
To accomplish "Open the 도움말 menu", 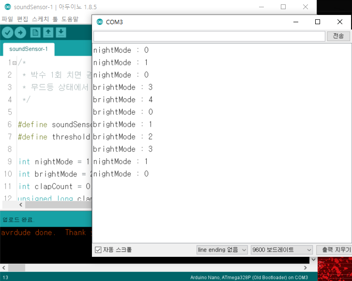I will click(x=70, y=19).
